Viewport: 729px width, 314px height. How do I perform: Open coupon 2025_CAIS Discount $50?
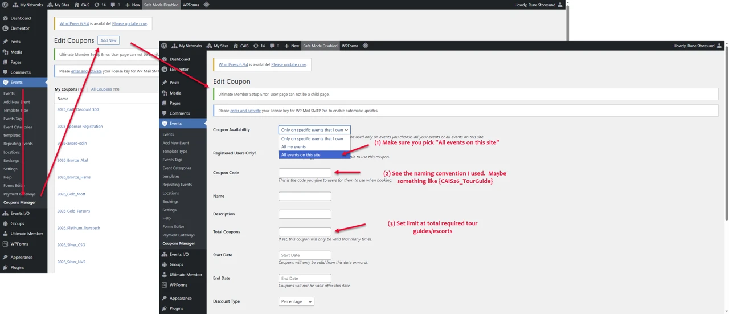(77, 109)
